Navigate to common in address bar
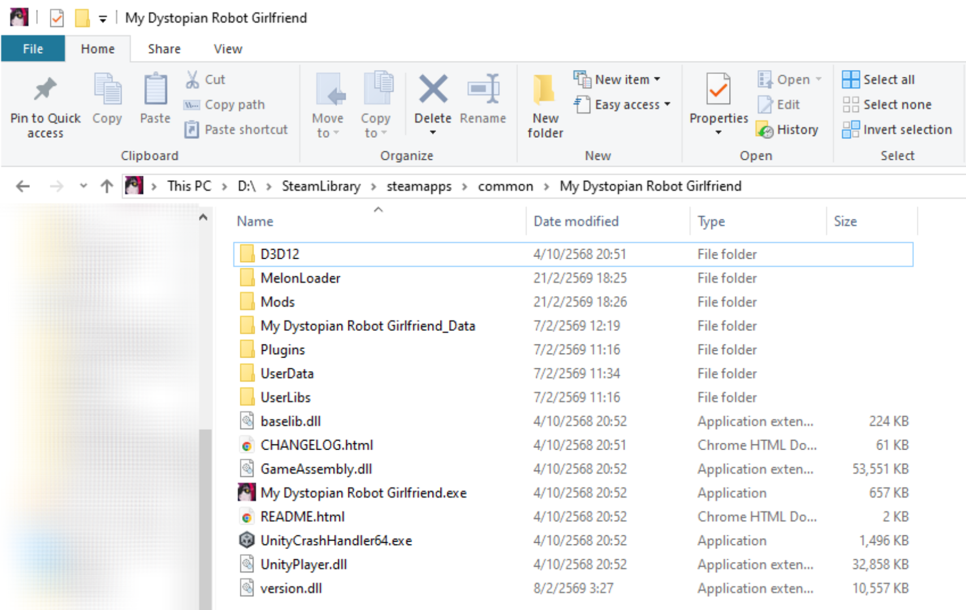This screenshot has height=610, width=966. point(506,186)
